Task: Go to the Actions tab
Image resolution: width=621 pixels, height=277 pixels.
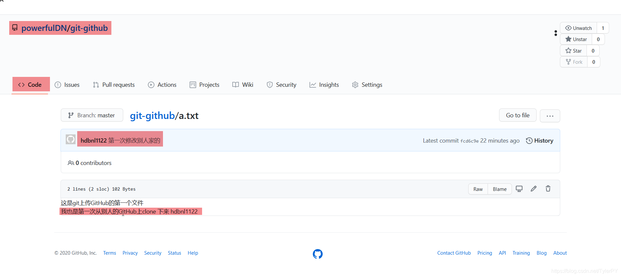Action: [x=162, y=85]
